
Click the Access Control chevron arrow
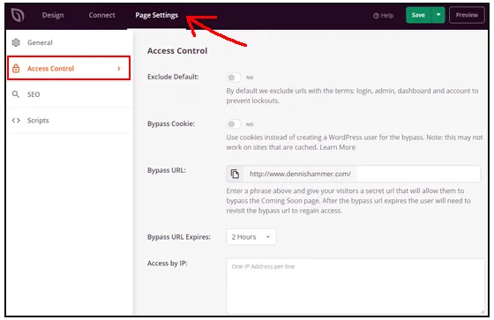coord(119,69)
